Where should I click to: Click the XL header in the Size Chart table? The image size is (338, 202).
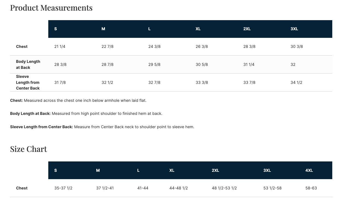click(x=172, y=170)
